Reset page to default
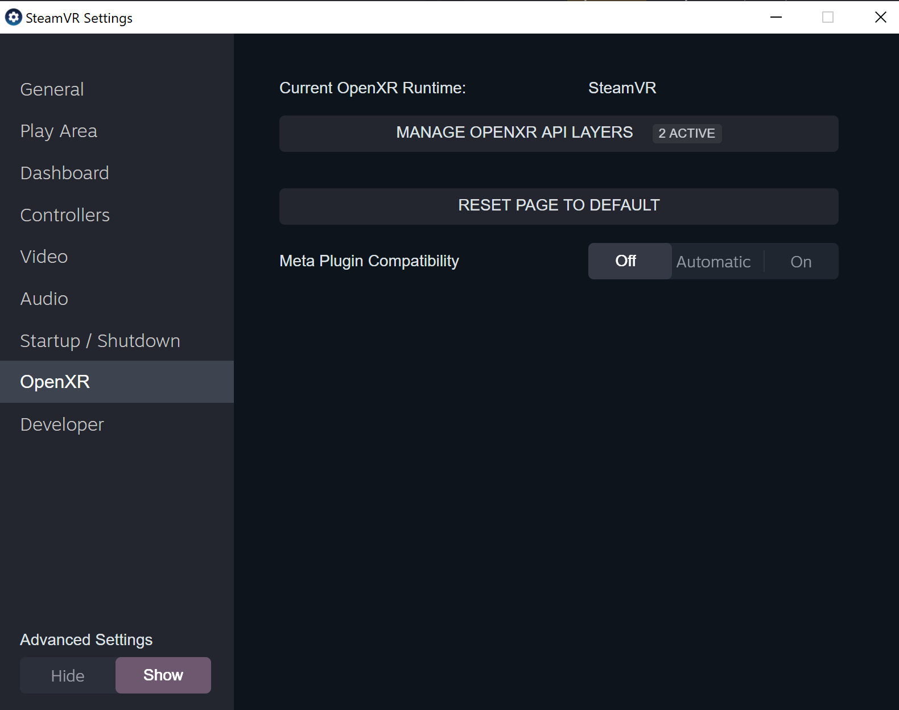 pyautogui.click(x=558, y=206)
